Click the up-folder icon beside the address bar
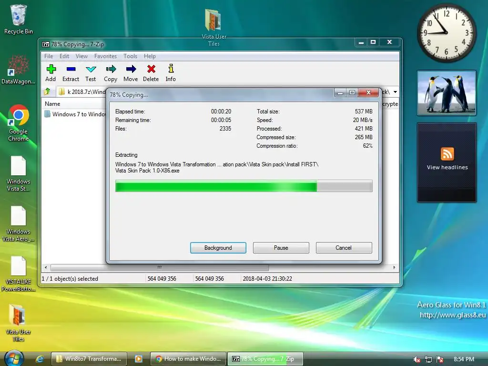Viewport: 488px width, 366px height. pyautogui.click(x=47, y=91)
